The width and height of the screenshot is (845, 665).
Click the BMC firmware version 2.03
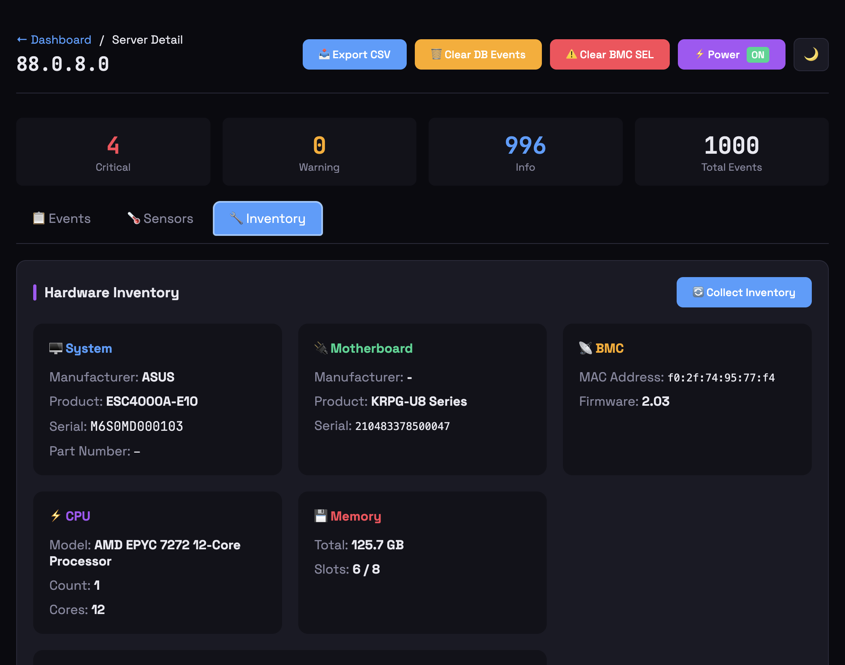point(656,401)
